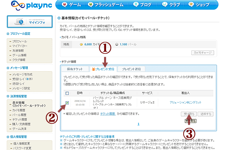Click the プロフィール設定 section heading

20,34
